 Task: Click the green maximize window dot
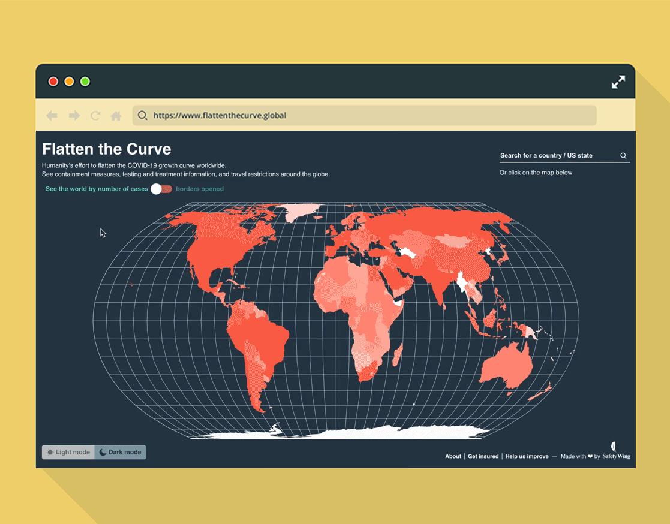click(x=85, y=81)
